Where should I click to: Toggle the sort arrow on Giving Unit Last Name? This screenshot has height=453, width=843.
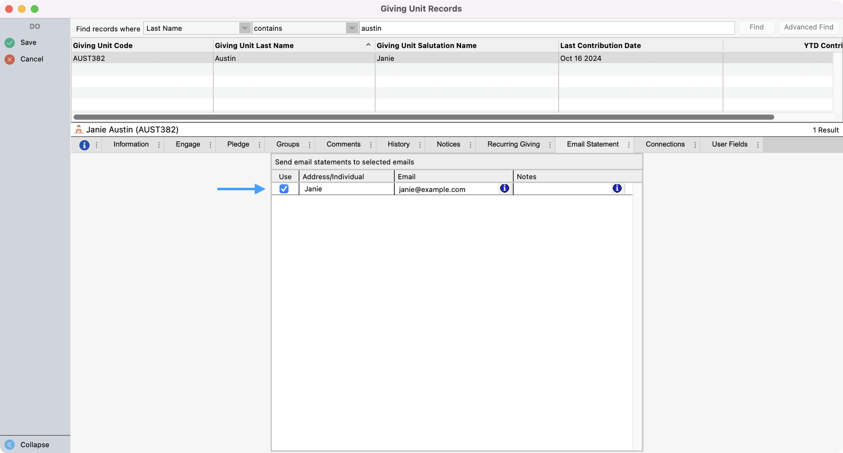pos(368,45)
